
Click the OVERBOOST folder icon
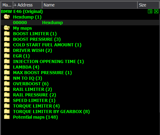(7, 84)
